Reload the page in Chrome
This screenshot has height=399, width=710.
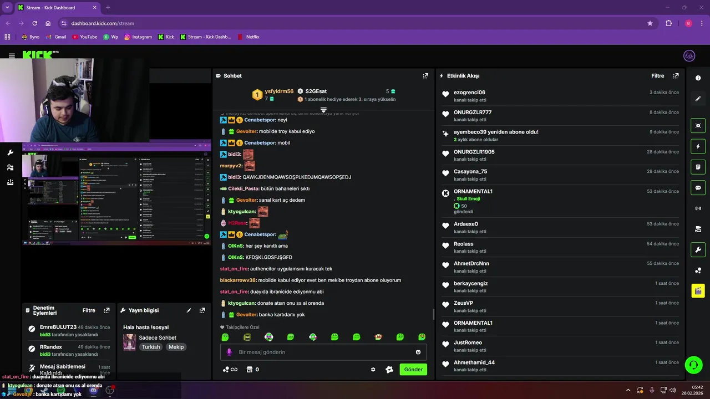point(34,23)
